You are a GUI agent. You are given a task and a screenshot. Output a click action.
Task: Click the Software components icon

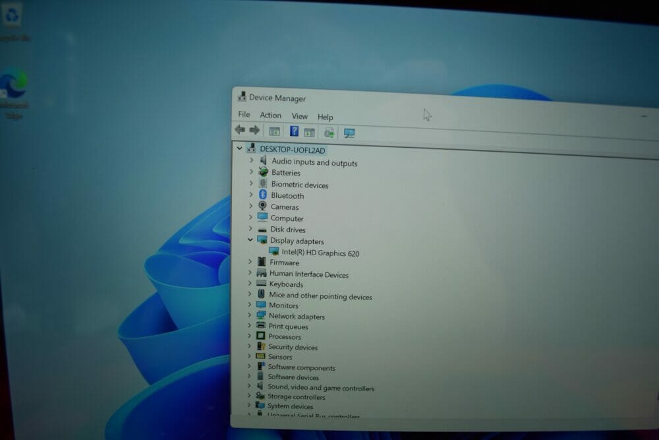pos(260,366)
